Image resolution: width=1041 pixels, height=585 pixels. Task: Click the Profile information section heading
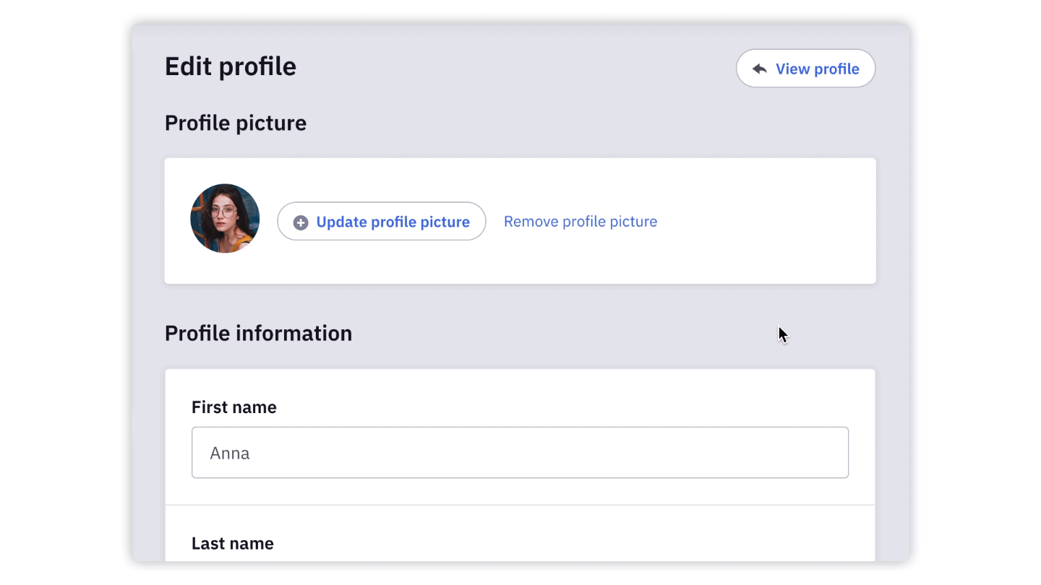point(259,334)
